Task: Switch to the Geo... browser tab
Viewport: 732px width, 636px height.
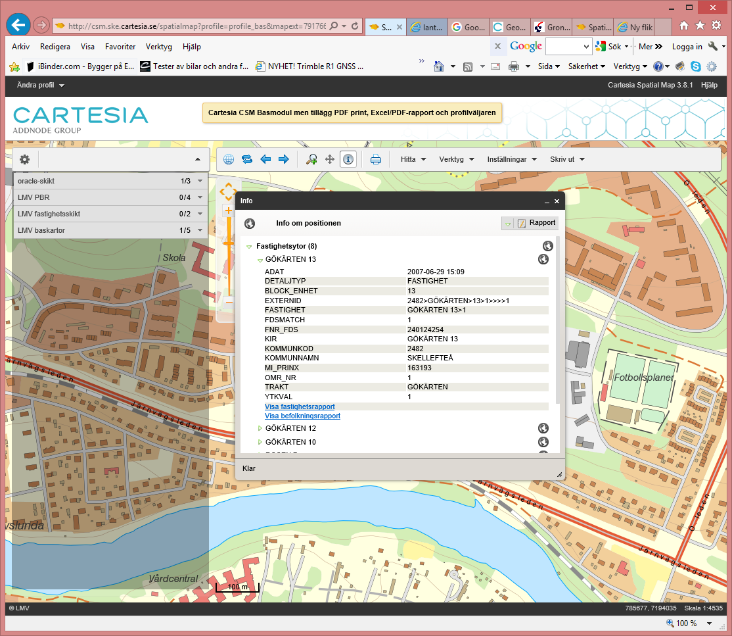Action: [510, 27]
